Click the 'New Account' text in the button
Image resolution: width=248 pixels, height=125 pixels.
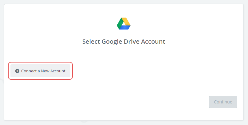[53, 71]
